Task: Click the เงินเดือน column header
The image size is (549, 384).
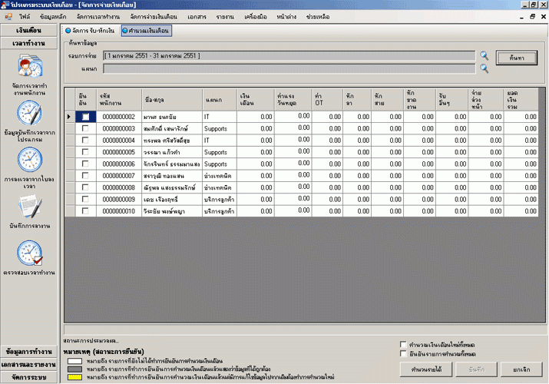Action: click(255, 100)
